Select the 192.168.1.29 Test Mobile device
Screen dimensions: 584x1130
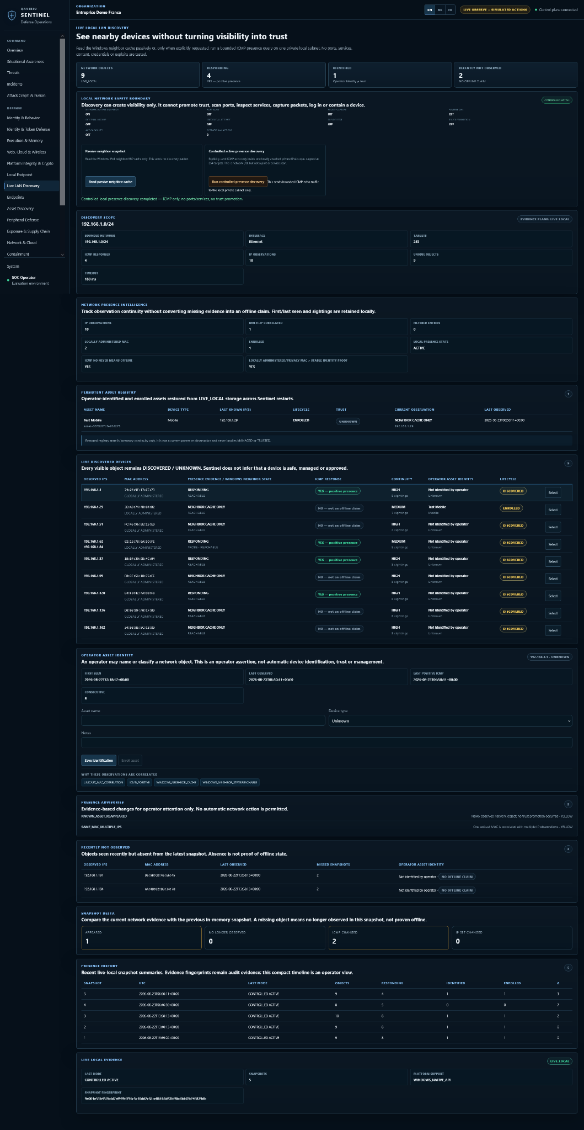click(553, 510)
